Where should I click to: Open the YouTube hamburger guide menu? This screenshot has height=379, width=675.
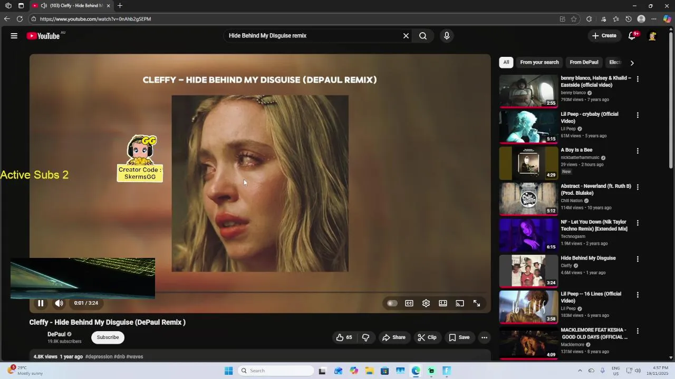coord(14,36)
